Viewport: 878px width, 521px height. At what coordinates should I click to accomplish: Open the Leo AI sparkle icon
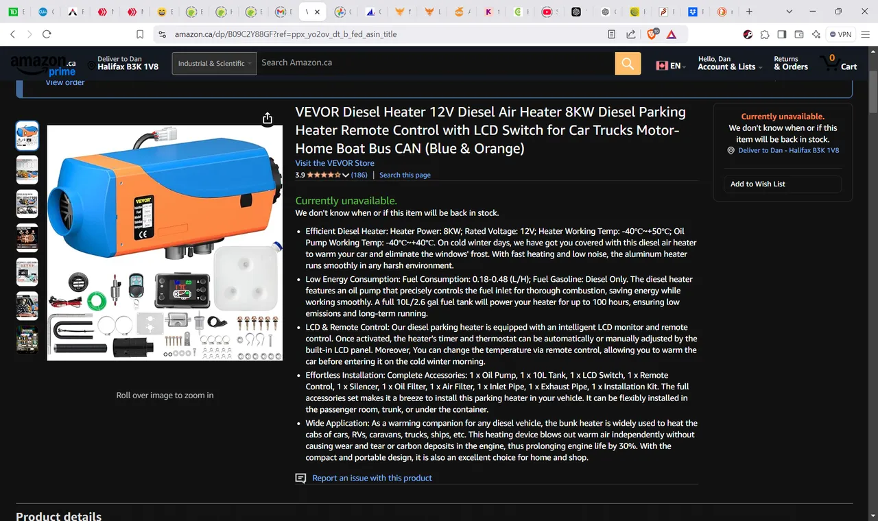click(x=816, y=34)
